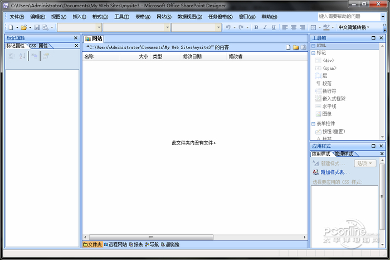Sort by 类型 column header
The image size is (390, 260).
tap(165, 56)
